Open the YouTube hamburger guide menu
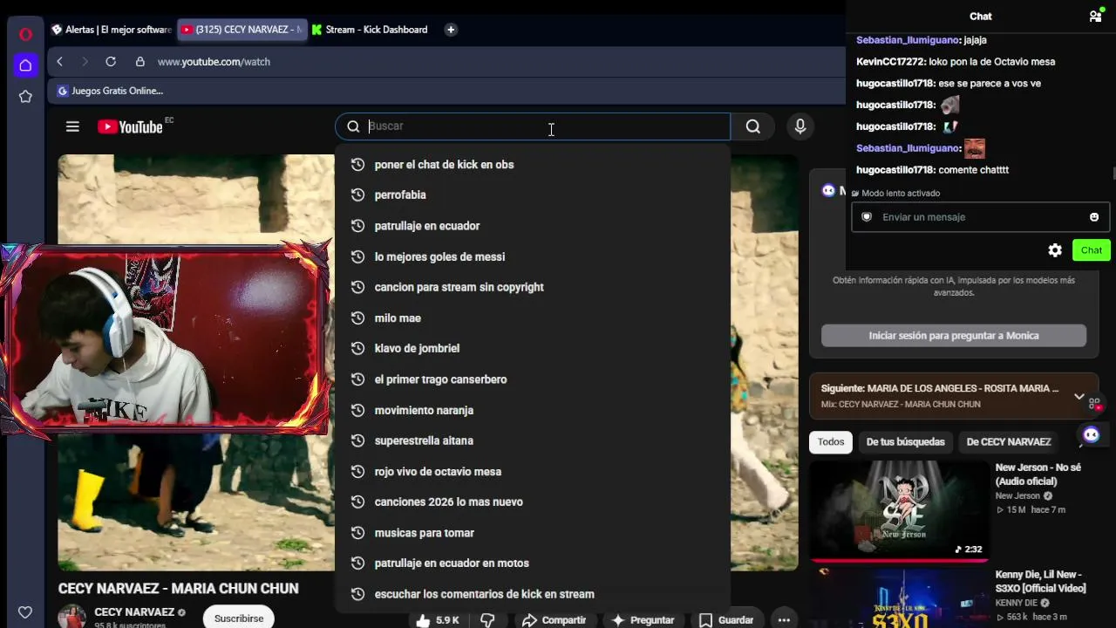The width and height of the screenshot is (1116, 628). 72,126
